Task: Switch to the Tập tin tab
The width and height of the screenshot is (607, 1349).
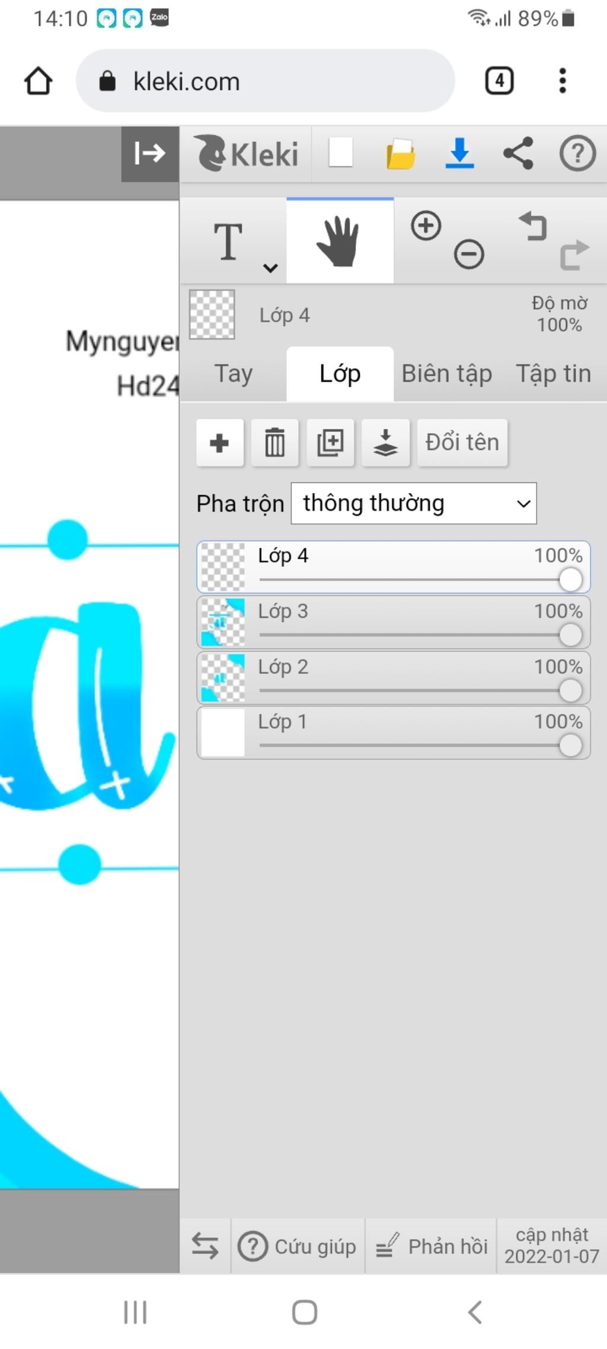Action: pyautogui.click(x=553, y=374)
